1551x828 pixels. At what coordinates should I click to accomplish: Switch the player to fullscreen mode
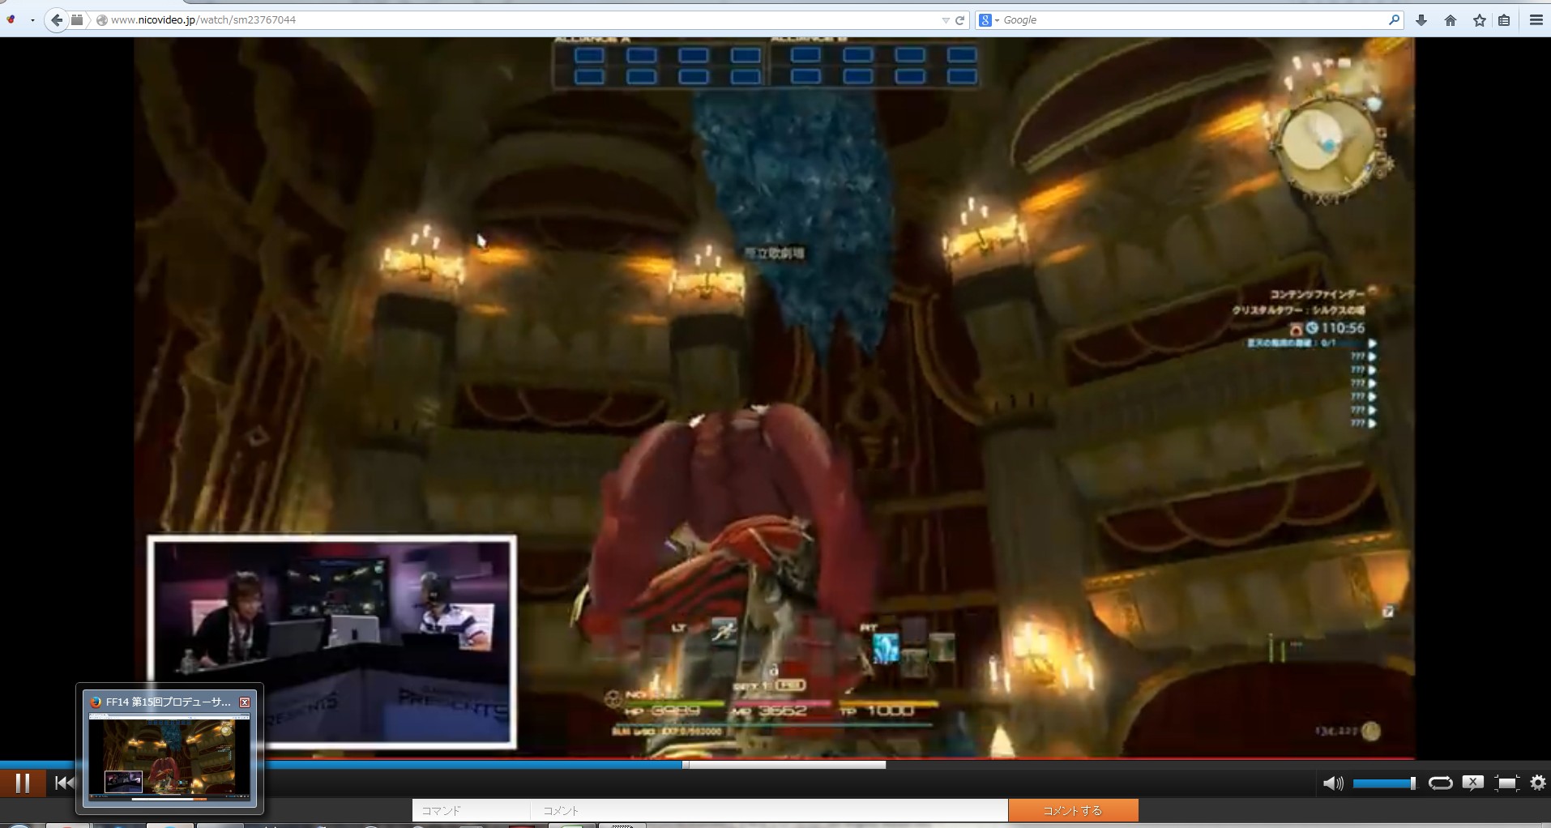point(1506,783)
